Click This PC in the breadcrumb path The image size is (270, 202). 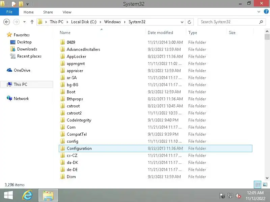coord(56,22)
